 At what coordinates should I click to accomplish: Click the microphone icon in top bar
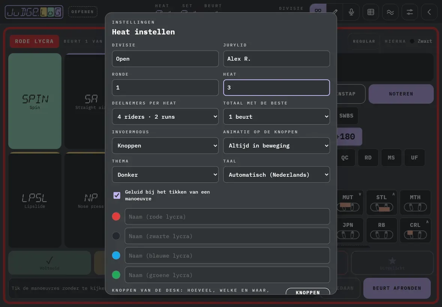click(351, 12)
